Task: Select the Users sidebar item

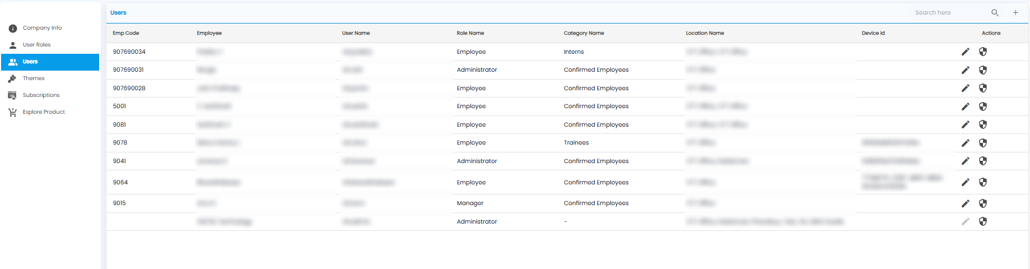Action: point(50,62)
